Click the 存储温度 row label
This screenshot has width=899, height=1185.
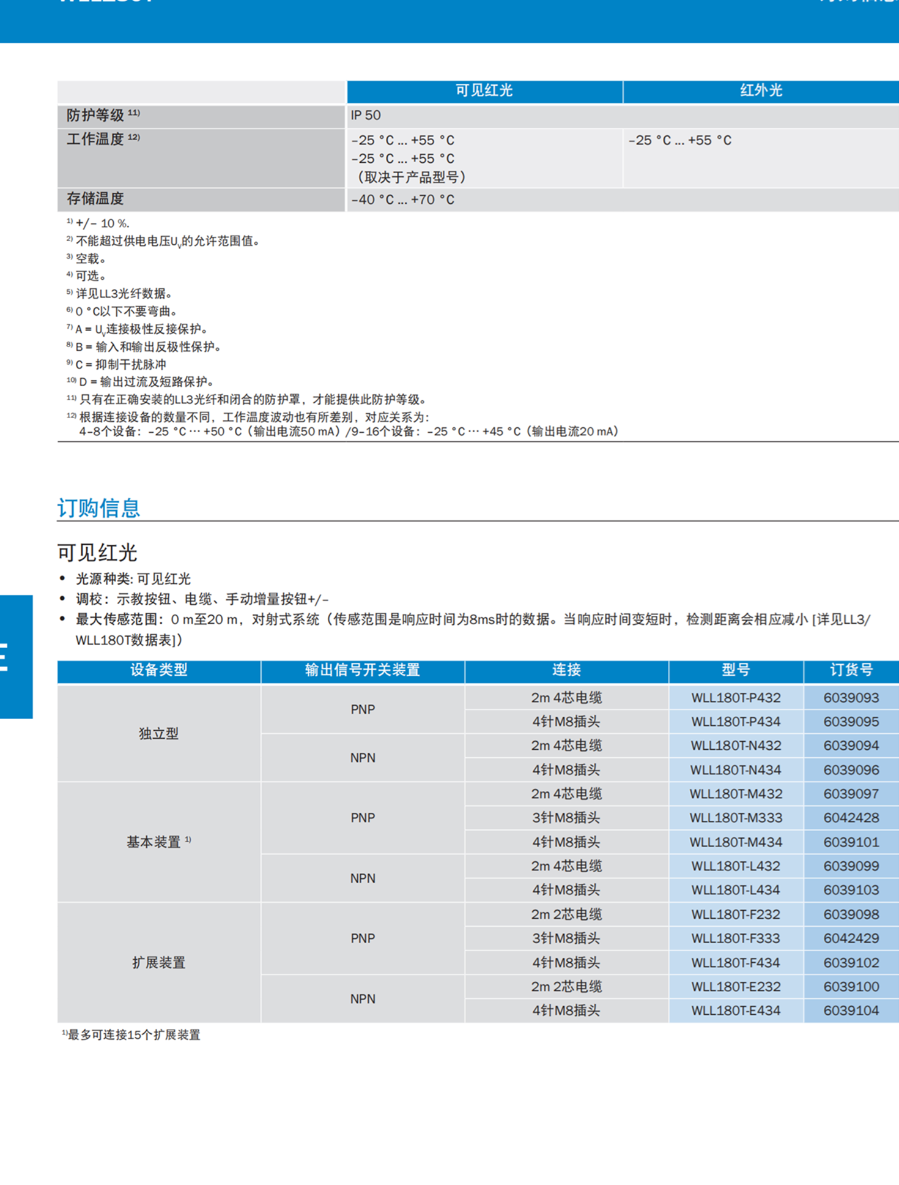pos(95,199)
